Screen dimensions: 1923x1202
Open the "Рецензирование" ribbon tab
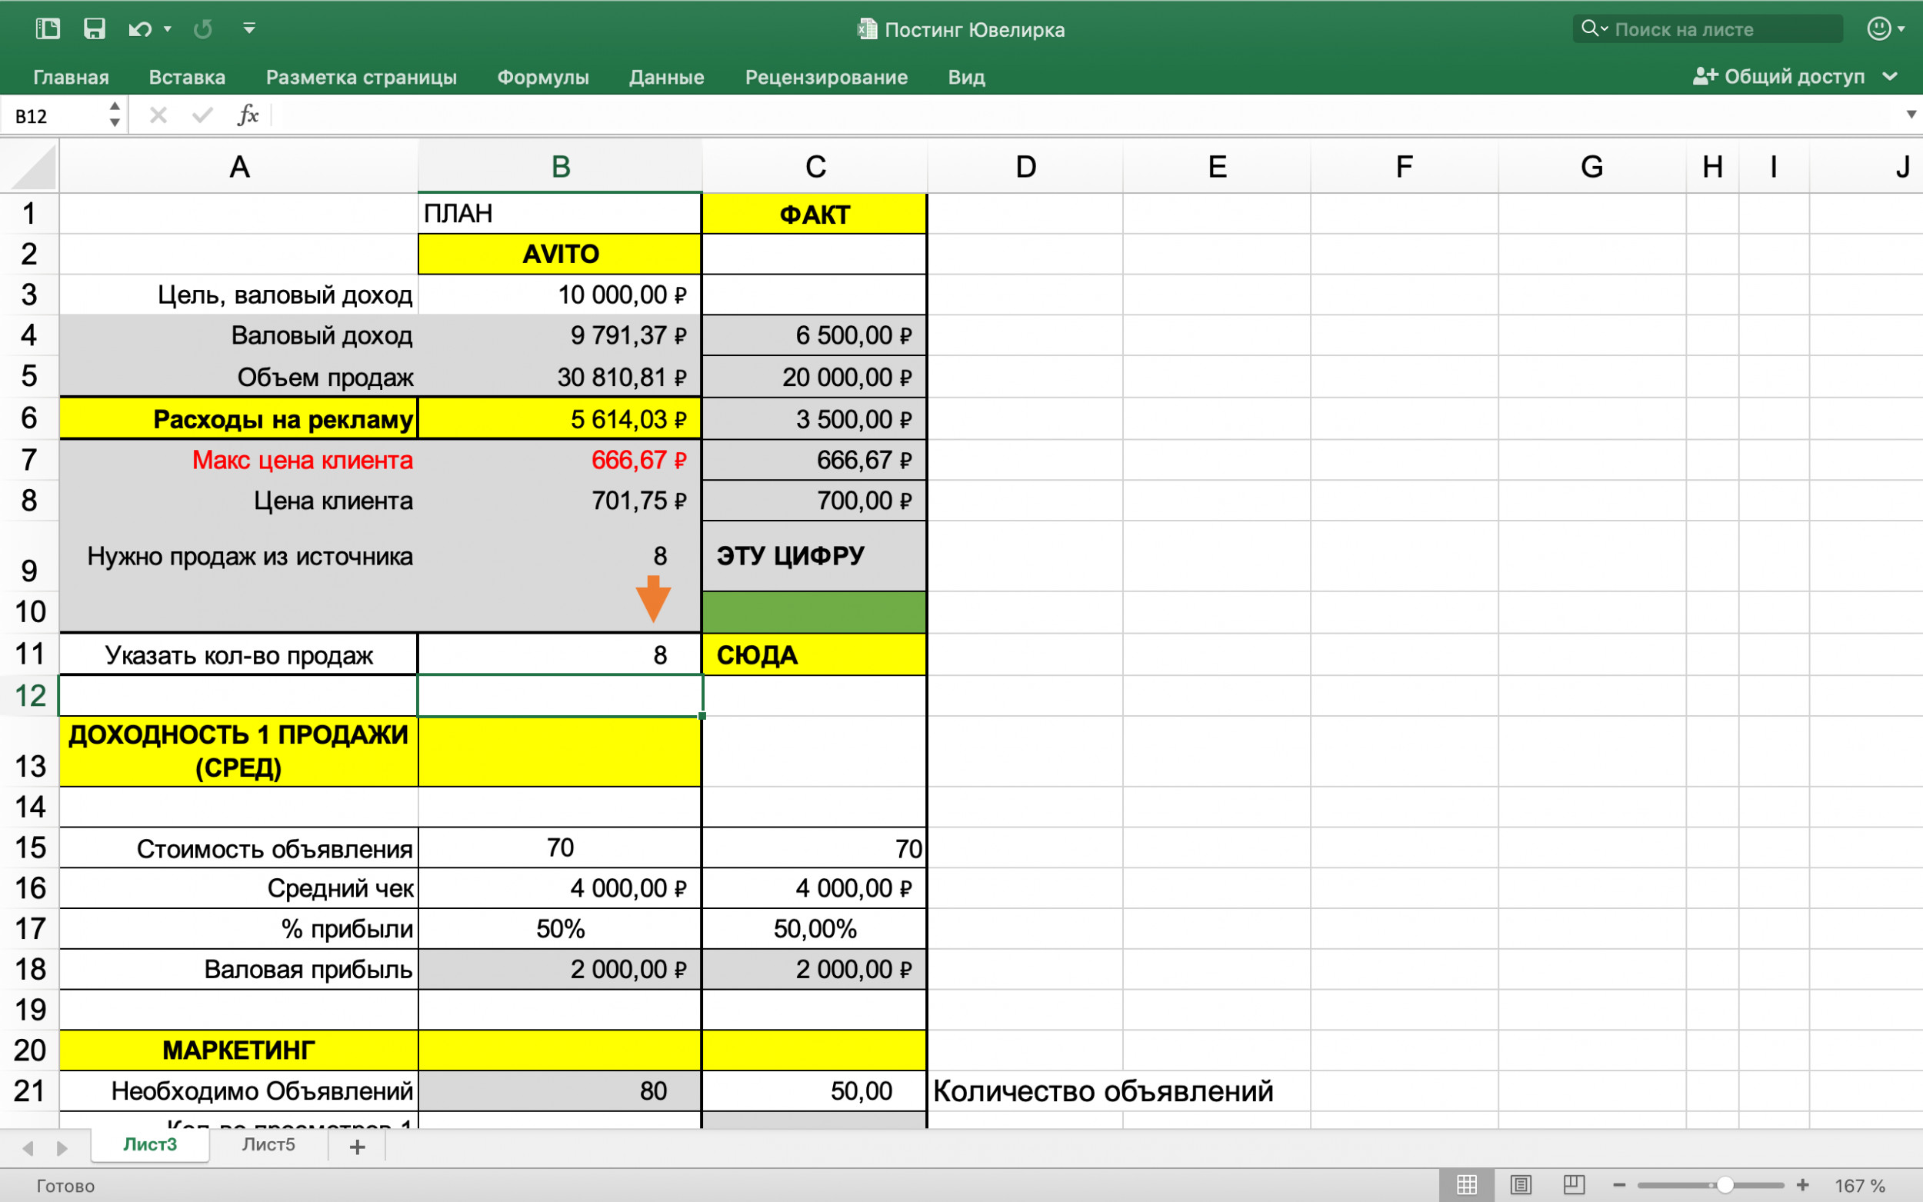point(826,77)
